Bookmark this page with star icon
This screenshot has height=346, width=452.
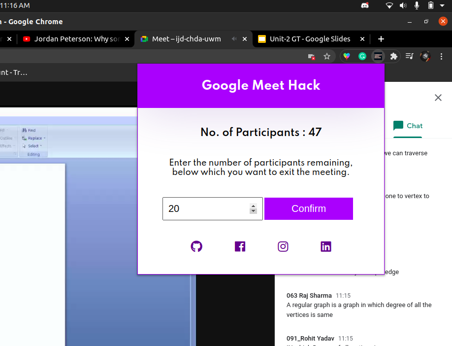326,56
